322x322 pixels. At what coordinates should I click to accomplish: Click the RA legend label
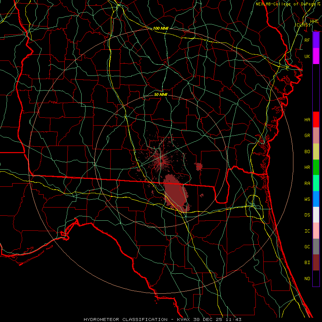(307, 184)
